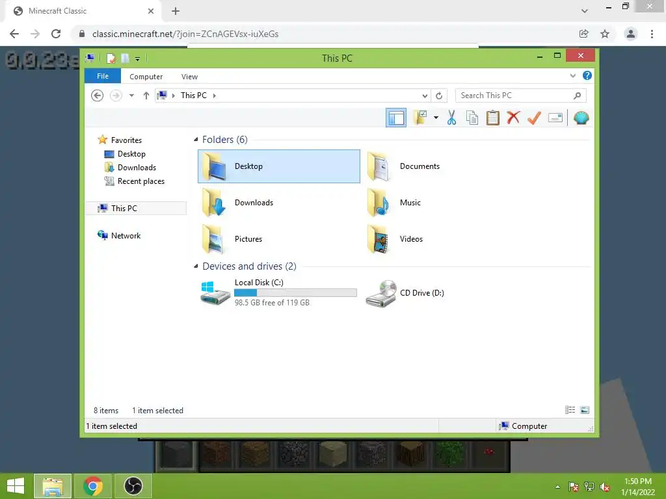Open a new Chrome tab
The image size is (666, 499).
click(176, 11)
